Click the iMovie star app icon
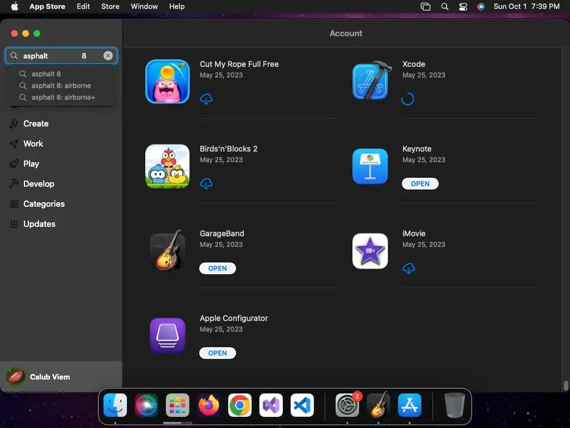The height and width of the screenshot is (428, 570). 370,251
